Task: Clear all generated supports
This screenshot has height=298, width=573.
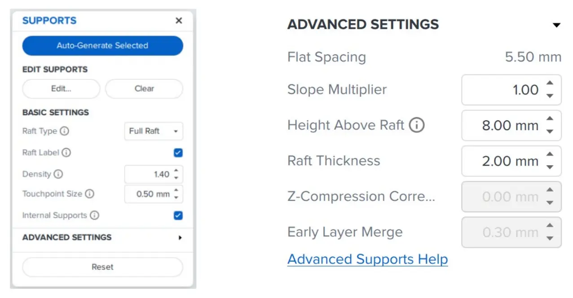Action: 144,88
